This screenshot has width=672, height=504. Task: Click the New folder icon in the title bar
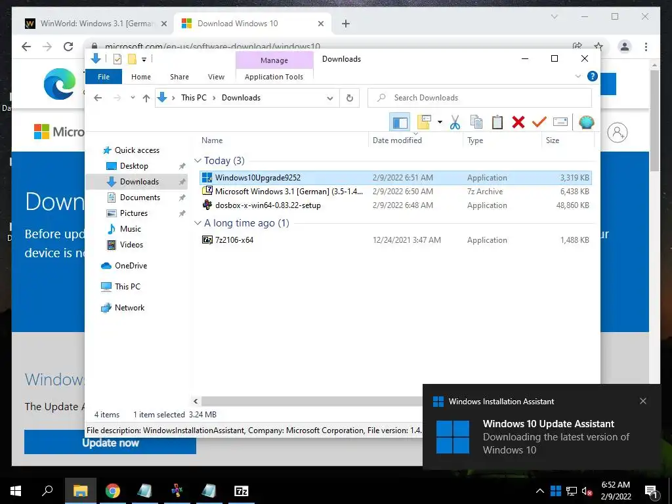132,59
